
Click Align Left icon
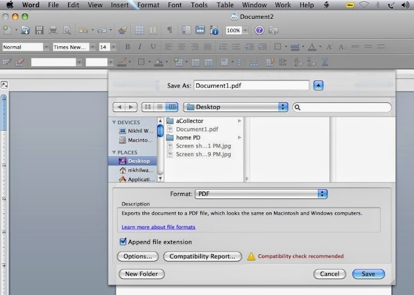click(x=169, y=47)
